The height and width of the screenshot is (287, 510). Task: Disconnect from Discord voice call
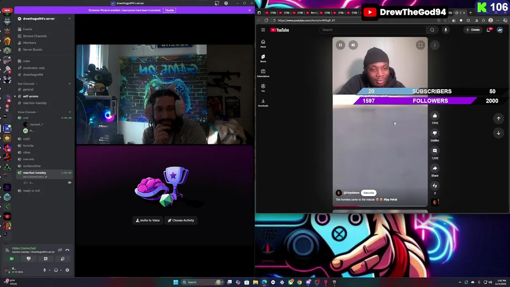67,250
